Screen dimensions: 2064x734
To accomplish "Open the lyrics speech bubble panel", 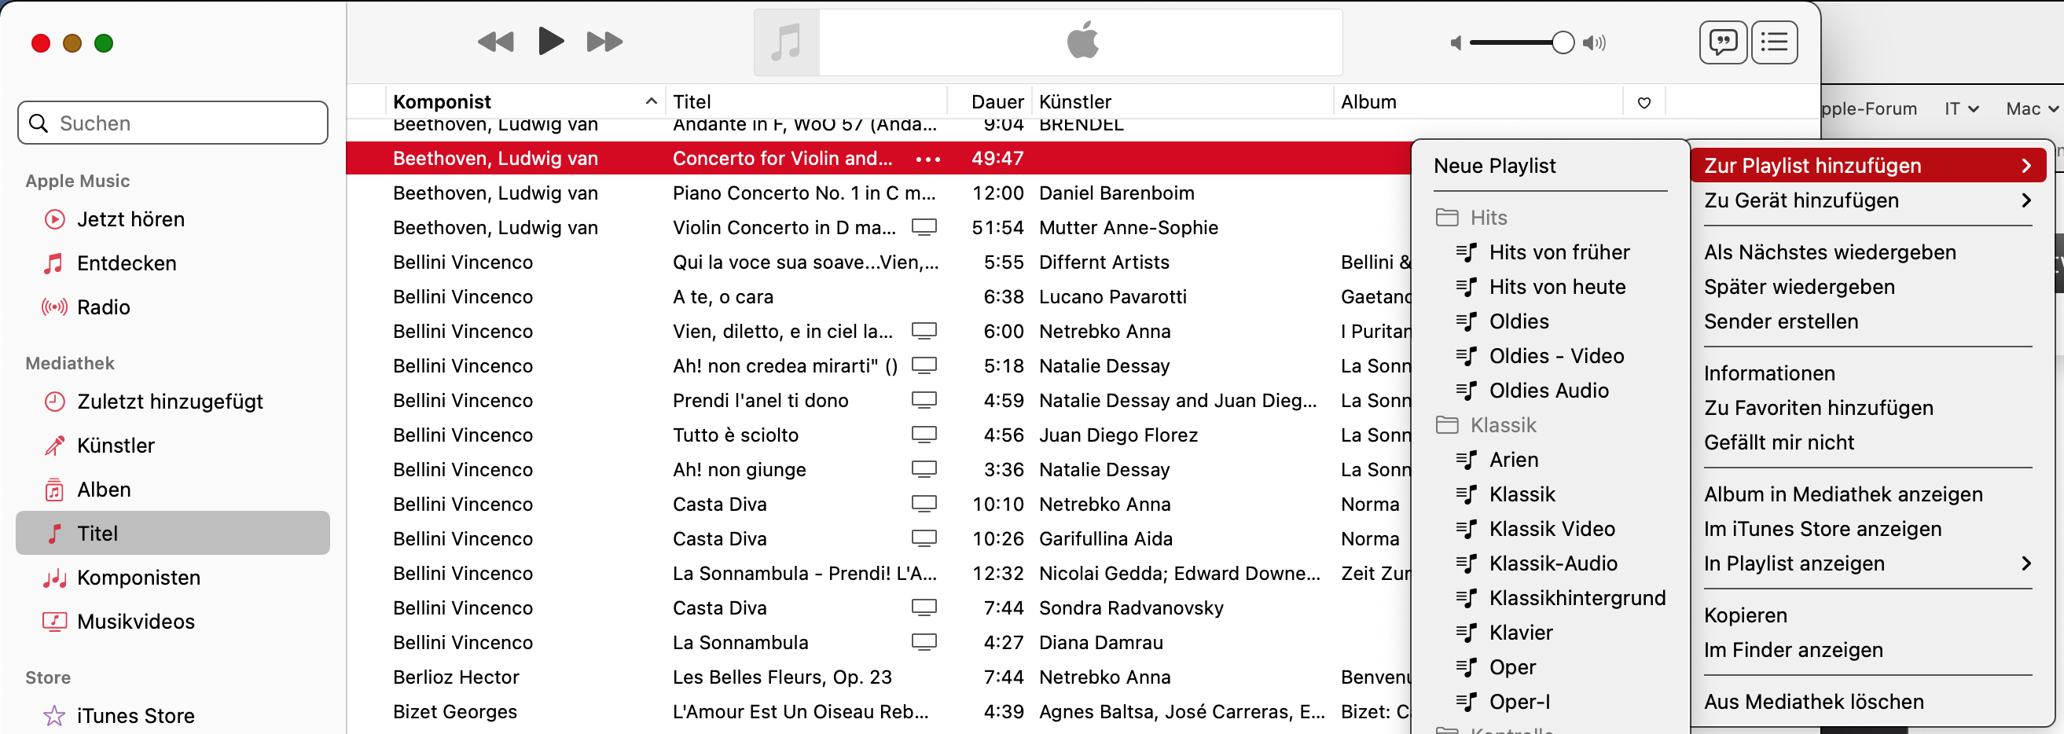I will (x=1722, y=42).
